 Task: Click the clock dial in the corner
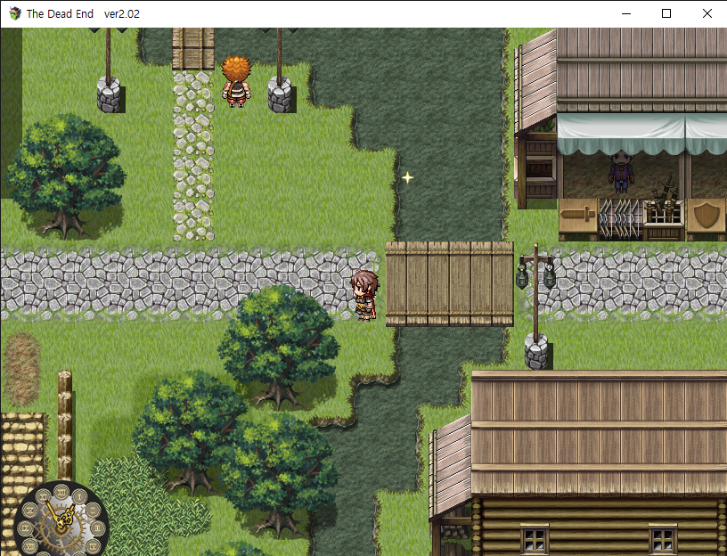(61, 519)
